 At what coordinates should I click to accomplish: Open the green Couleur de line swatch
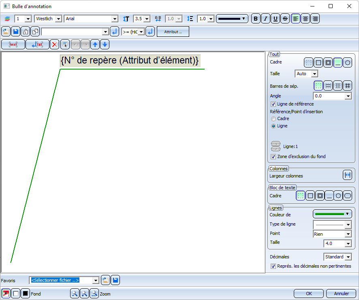tap(332, 214)
